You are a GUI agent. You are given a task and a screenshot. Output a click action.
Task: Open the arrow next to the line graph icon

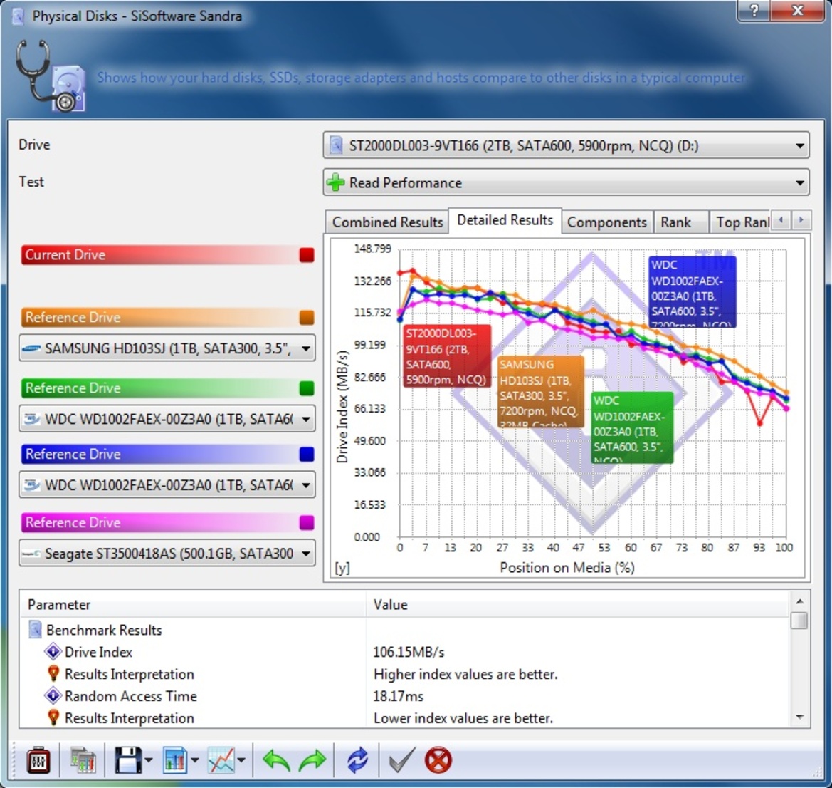coord(241,760)
